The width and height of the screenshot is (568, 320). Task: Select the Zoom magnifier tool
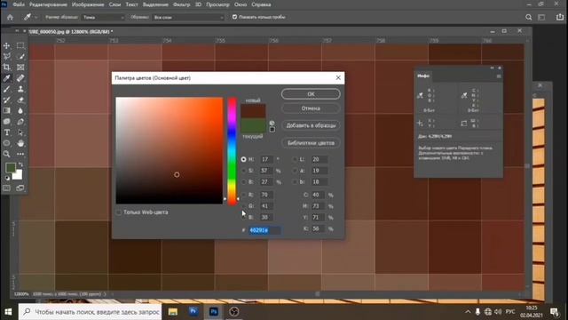pyautogui.click(x=6, y=154)
